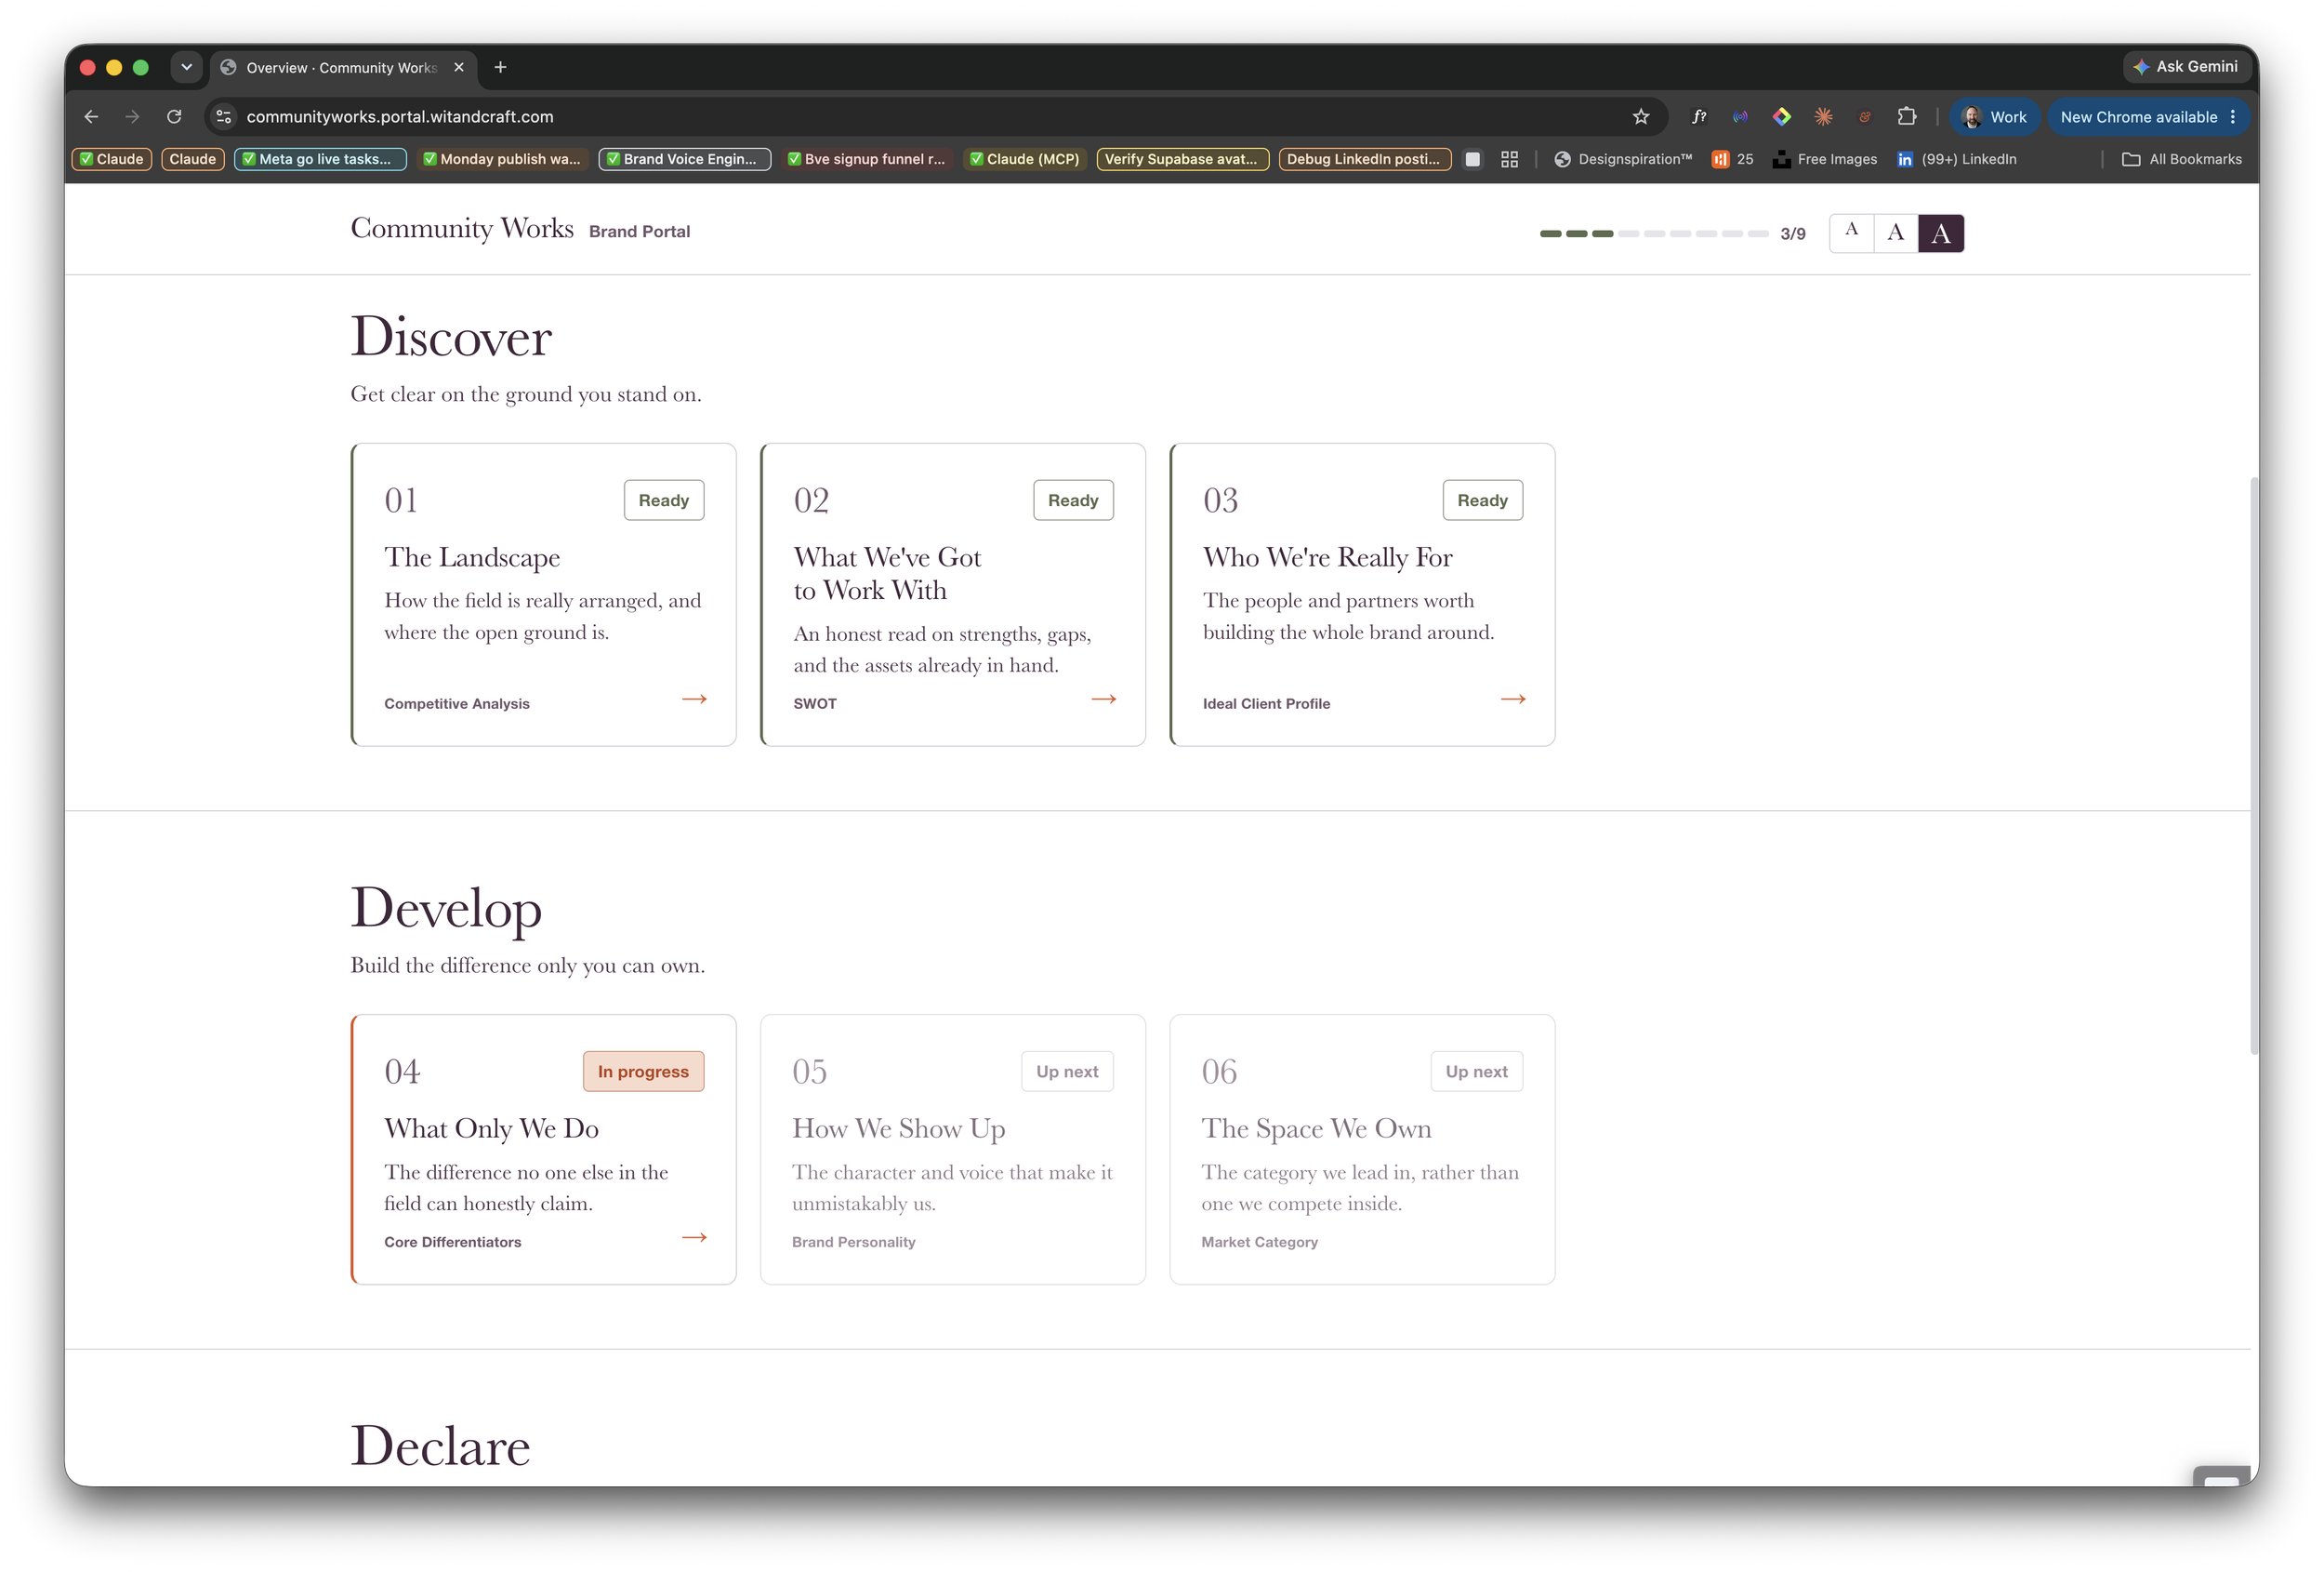Expand the tab search chevron dropdown
Screen dimensions: 2324x1572
pos(186,67)
